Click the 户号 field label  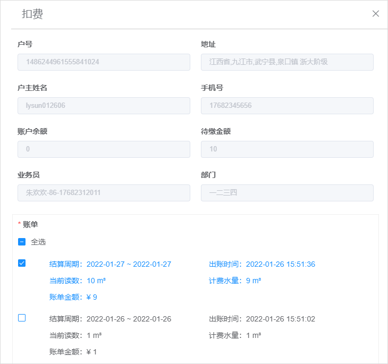pos(25,44)
